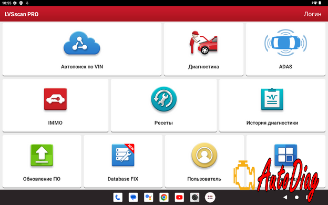328x205 pixels.
Task: Click the Database FIX label
Action: 123,179
